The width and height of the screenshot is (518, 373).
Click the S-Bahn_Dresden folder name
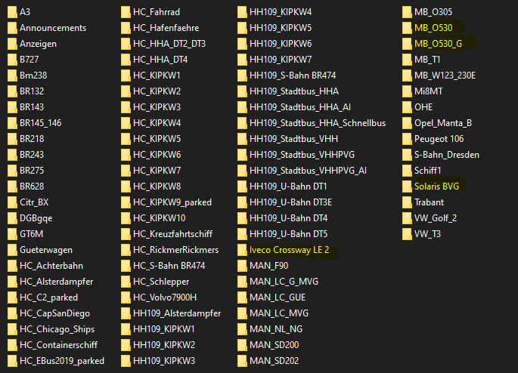pyautogui.click(x=446, y=155)
